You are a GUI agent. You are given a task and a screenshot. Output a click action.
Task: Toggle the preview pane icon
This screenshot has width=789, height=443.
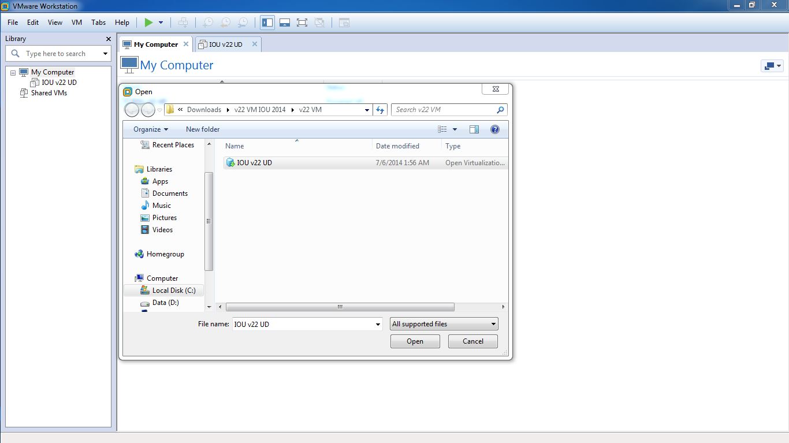pos(474,129)
